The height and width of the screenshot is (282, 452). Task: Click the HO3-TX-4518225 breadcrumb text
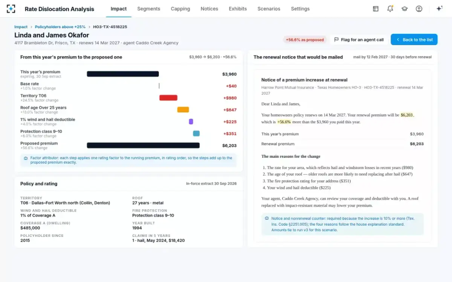coord(110,27)
